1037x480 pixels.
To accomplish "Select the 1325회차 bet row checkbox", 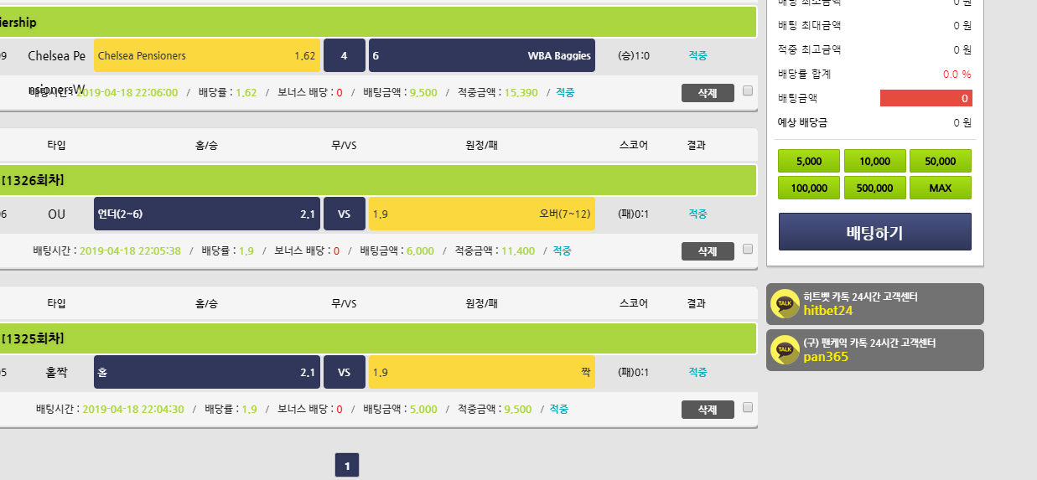I will (x=748, y=407).
